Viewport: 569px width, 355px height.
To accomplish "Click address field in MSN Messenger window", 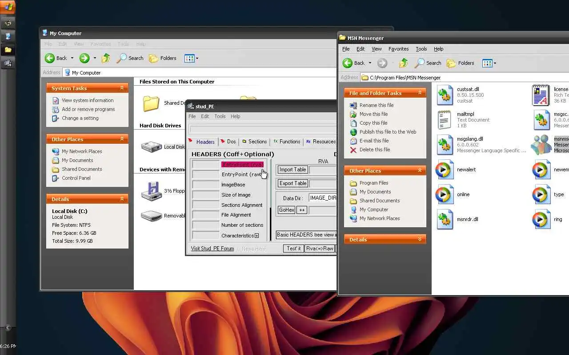I will pyautogui.click(x=465, y=78).
